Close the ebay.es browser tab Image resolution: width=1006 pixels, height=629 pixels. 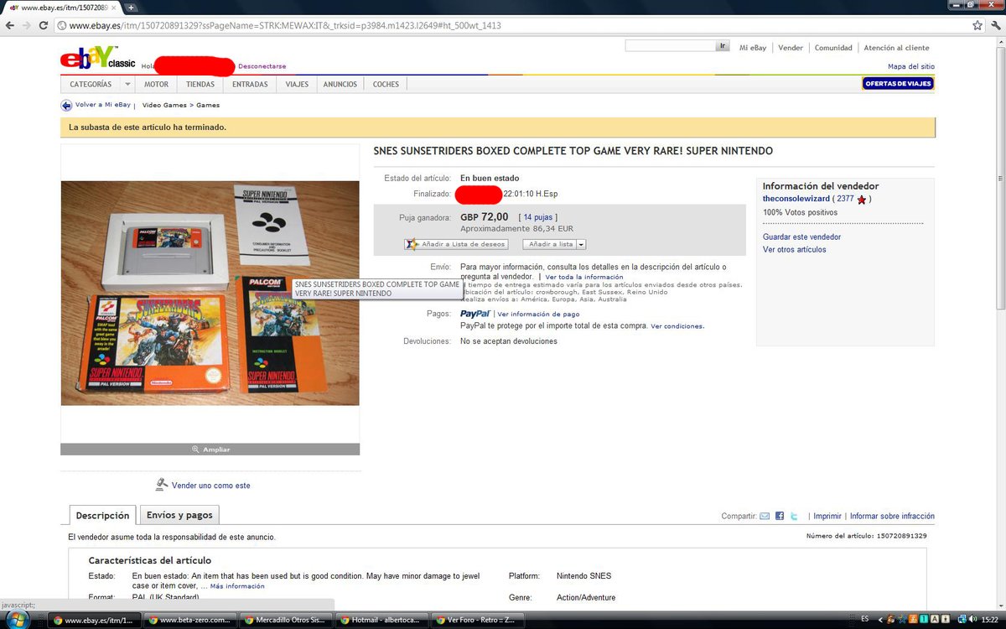(114, 8)
